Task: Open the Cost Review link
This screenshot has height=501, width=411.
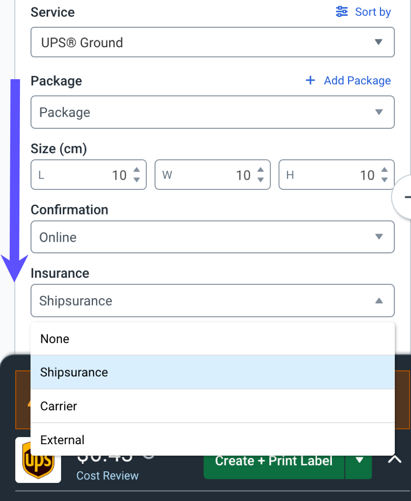Action: coord(107,476)
